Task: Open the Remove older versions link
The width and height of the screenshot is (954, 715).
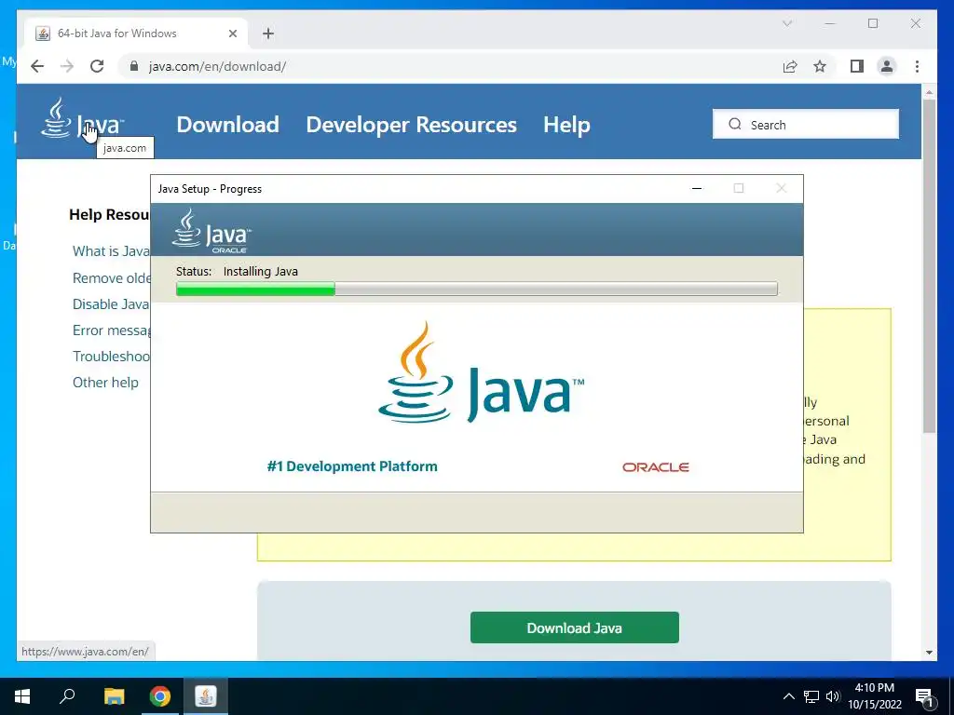Action: pos(112,277)
